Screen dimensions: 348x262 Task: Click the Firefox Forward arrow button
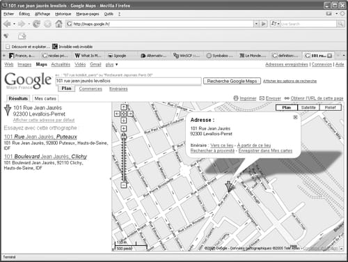click(22, 24)
